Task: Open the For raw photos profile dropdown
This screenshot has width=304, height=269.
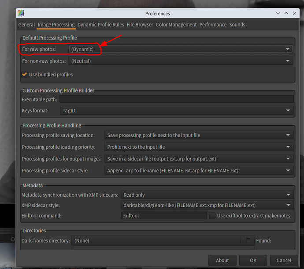Action: 181,49
